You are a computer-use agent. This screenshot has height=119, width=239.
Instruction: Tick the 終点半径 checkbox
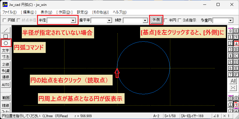pos(19,20)
